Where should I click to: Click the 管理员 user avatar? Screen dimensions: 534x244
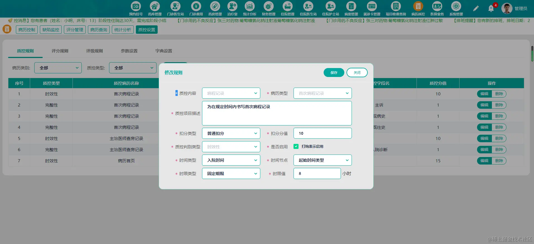click(x=507, y=8)
